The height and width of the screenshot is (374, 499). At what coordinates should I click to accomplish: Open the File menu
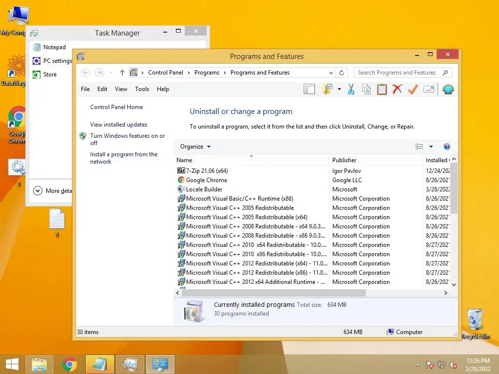(x=85, y=89)
